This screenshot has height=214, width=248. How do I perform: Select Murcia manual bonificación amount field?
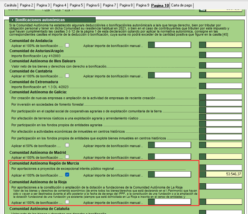point(172,175)
